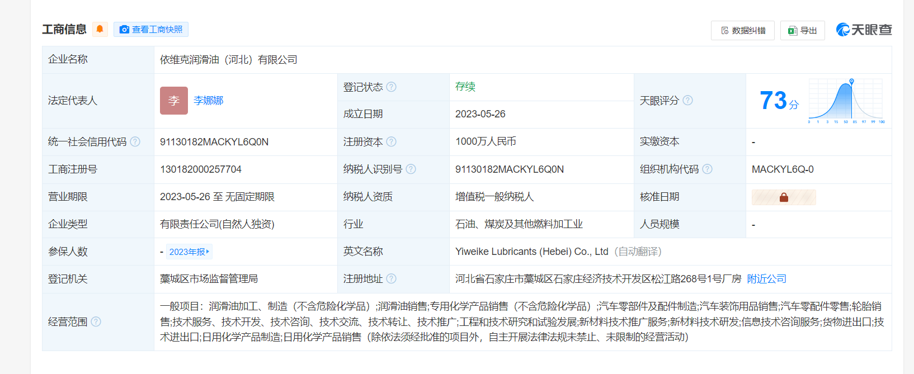Click company type 有限责任公司(自然人独资)
The width and height of the screenshot is (914, 374).
[x=217, y=224]
